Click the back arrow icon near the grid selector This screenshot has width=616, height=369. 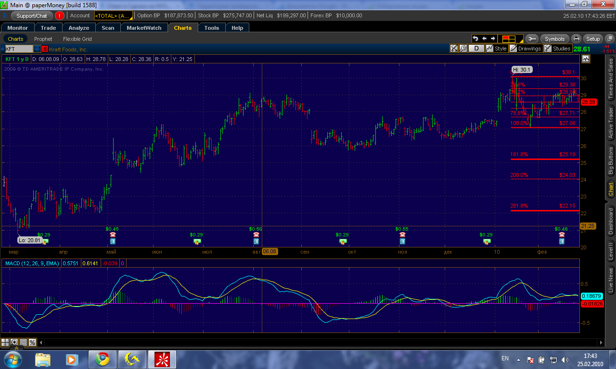(484, 38)
